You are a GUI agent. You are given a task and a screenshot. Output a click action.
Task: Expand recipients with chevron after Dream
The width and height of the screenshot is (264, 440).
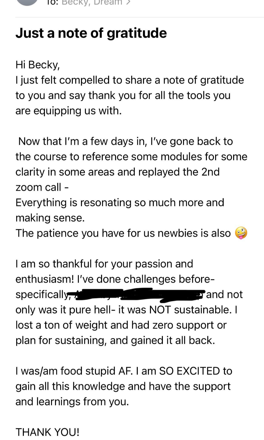point(128,2)
